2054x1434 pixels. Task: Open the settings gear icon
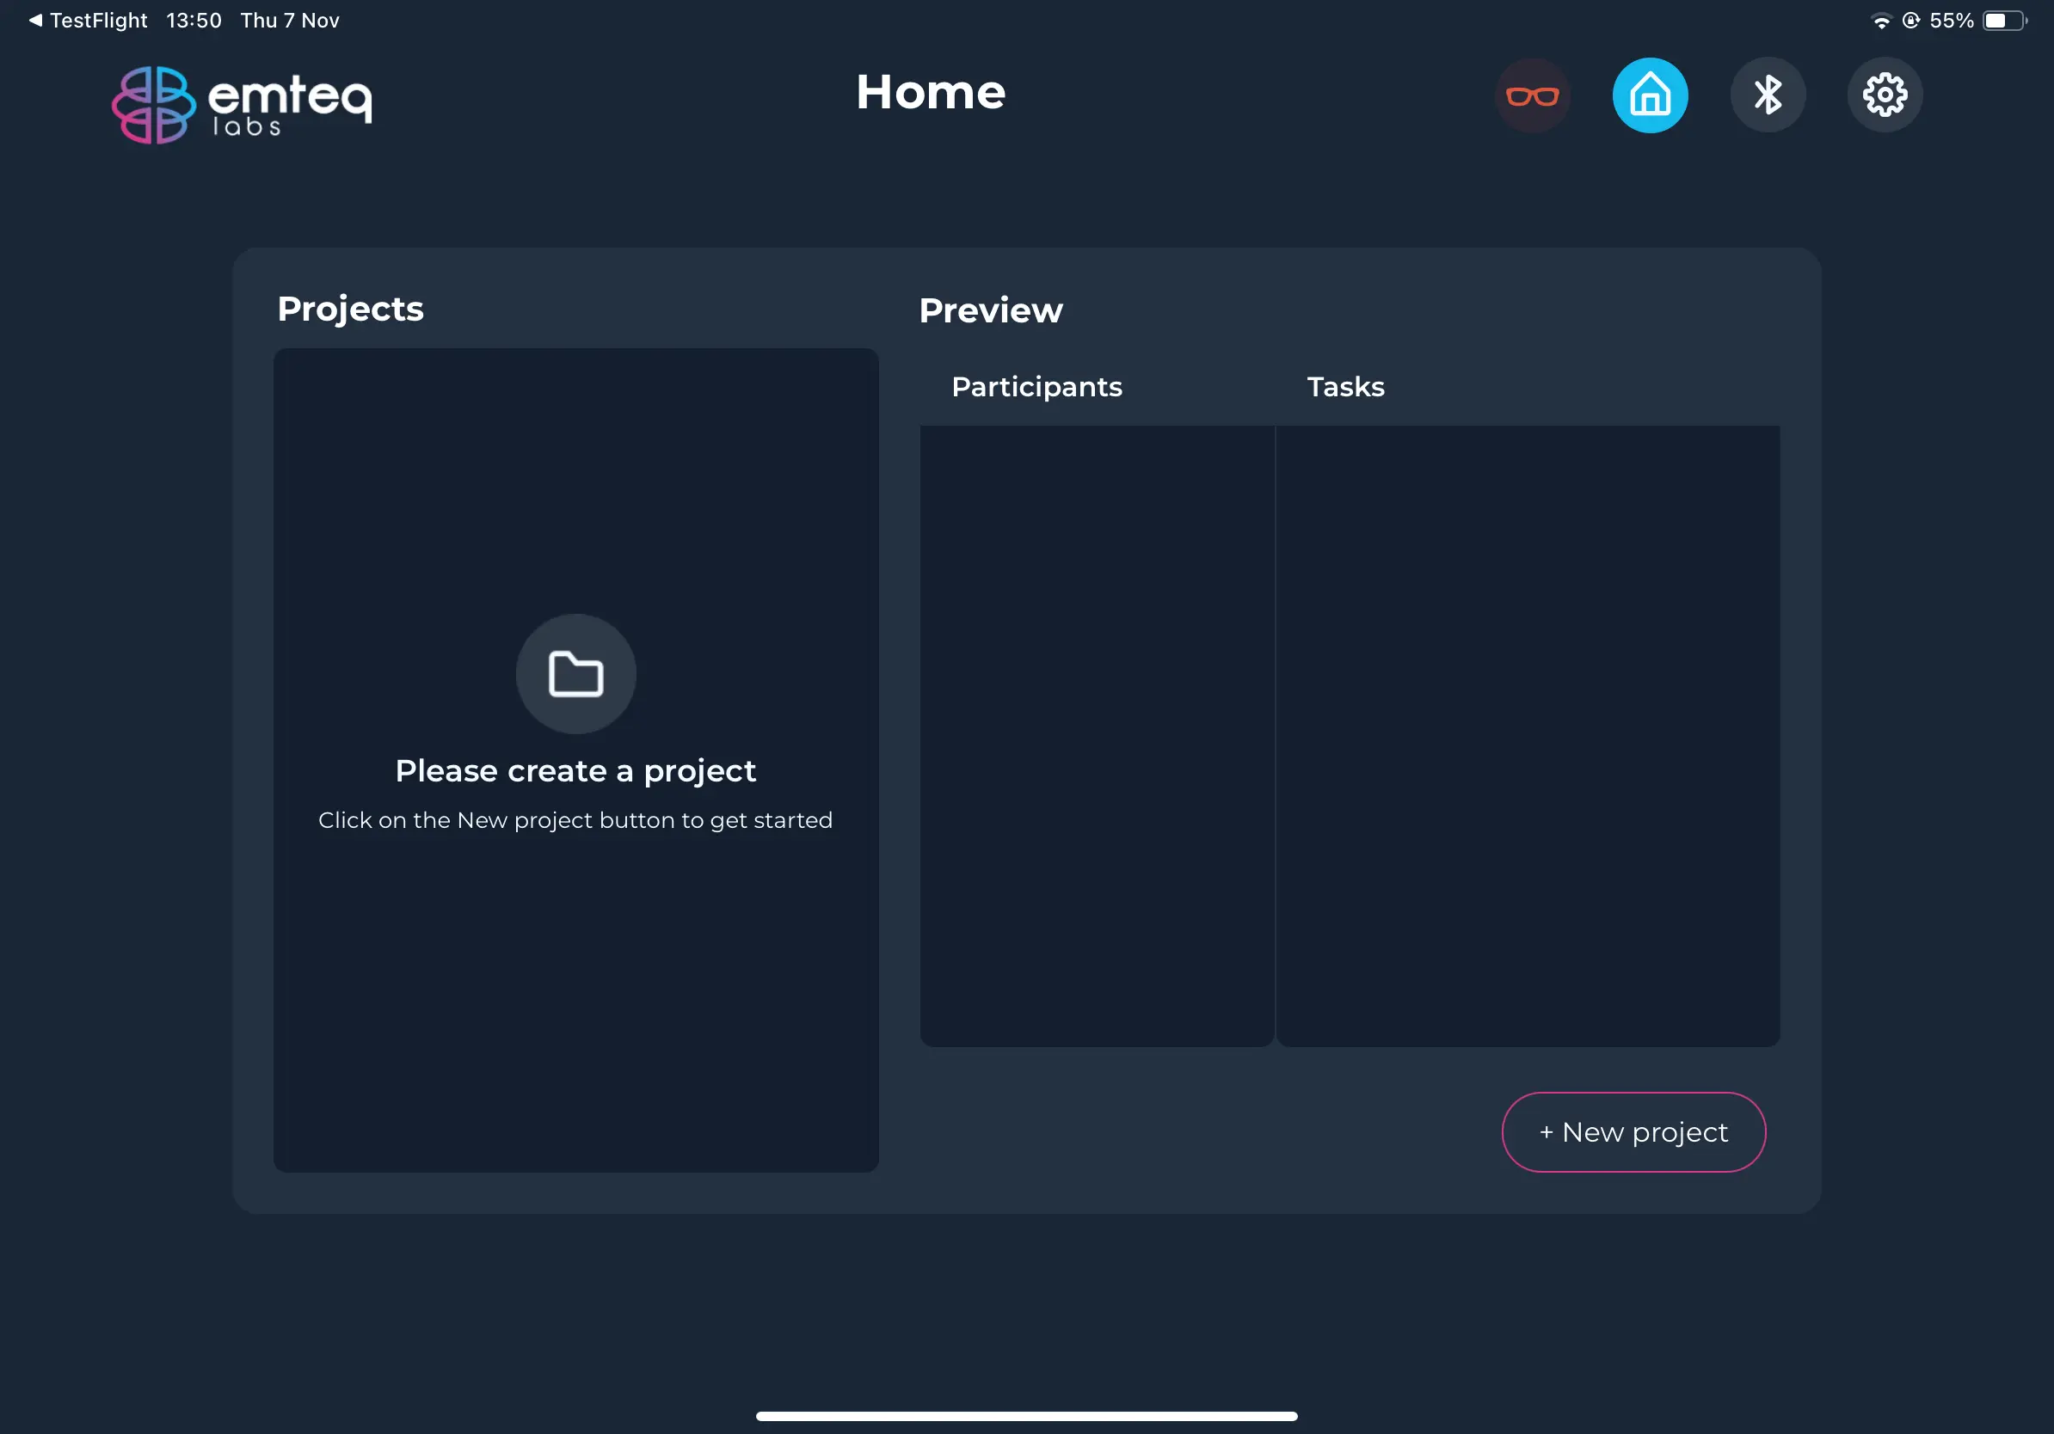1885,95
